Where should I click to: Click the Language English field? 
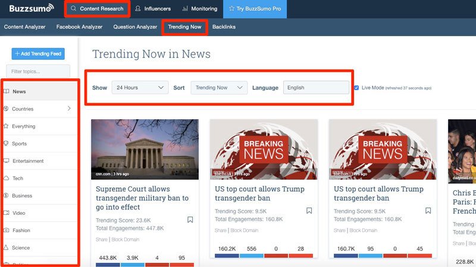click(x=316, y=87)
